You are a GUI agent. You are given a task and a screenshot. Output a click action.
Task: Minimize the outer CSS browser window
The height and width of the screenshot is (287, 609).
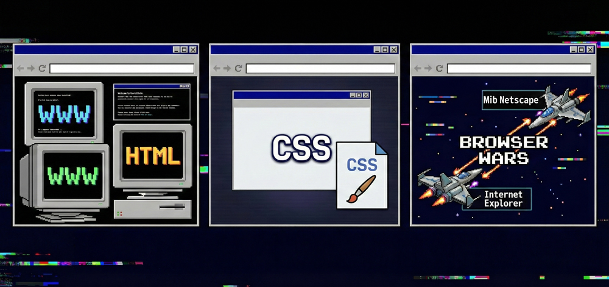377,49
